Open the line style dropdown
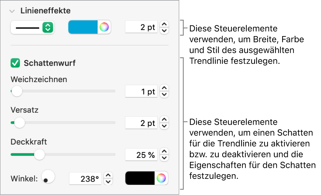Image resolution: width=321 pixels, height=195 pixels. [32, 27]
